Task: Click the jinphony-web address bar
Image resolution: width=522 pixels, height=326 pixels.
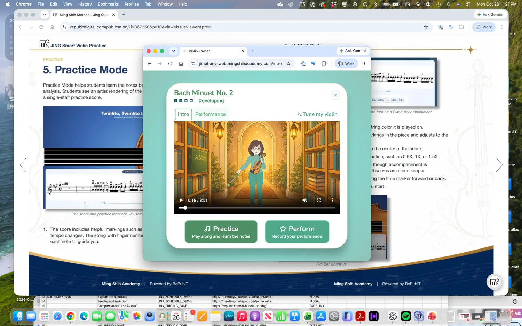Action: 240,64
